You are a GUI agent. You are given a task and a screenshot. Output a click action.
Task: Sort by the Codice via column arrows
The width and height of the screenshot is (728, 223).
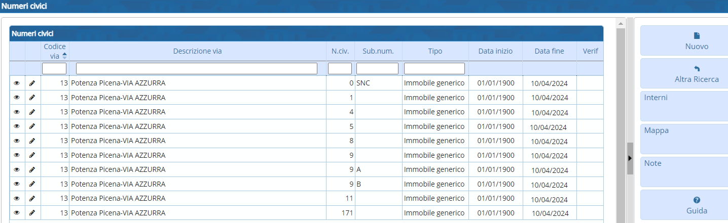click(64, 56)
